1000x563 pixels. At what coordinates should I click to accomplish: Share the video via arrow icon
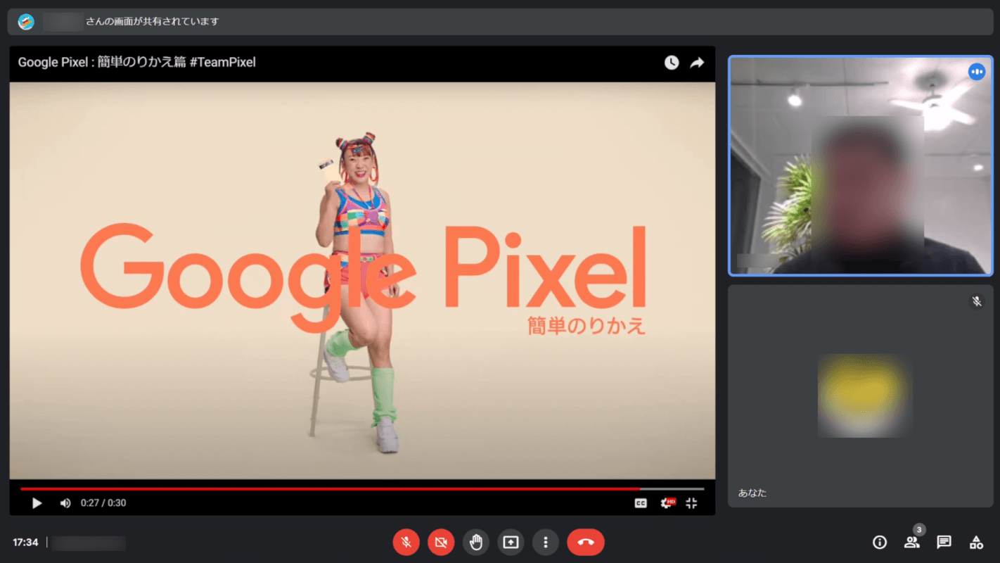[697, 63]
